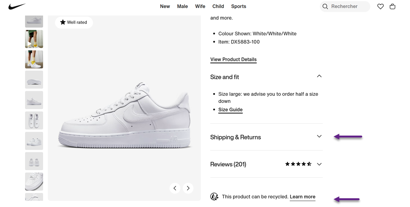The height and width of the screenshot is (207, 410).
Task: Expand the Shipping & Returns section
Action: [319, 137]
